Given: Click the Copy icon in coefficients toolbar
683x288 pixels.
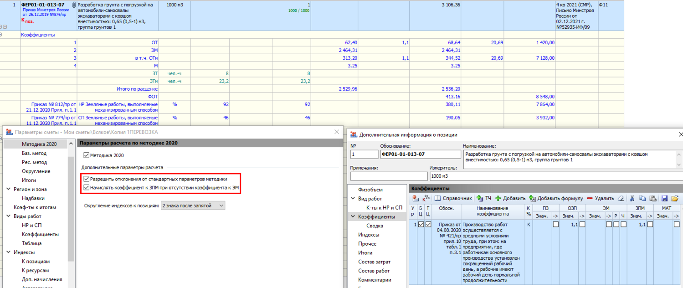Looking at the screenshot, I should pyautogui.click(x=642, y=198).
